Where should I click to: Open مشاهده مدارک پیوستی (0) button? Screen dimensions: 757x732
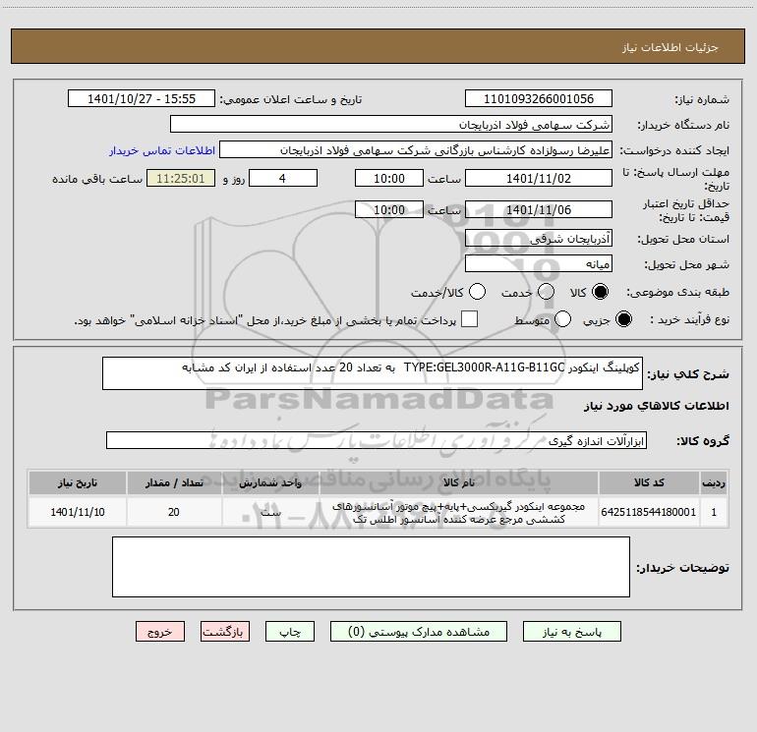point(419,632)
